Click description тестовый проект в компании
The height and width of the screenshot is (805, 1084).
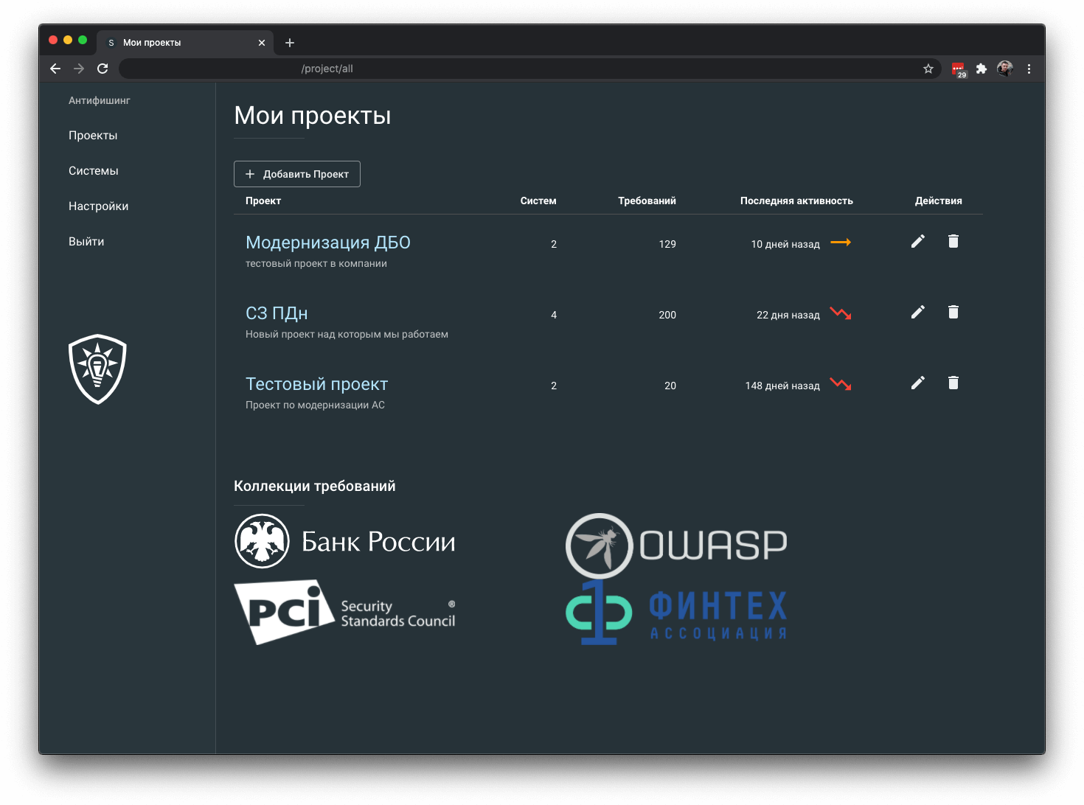tap(316, 263)
